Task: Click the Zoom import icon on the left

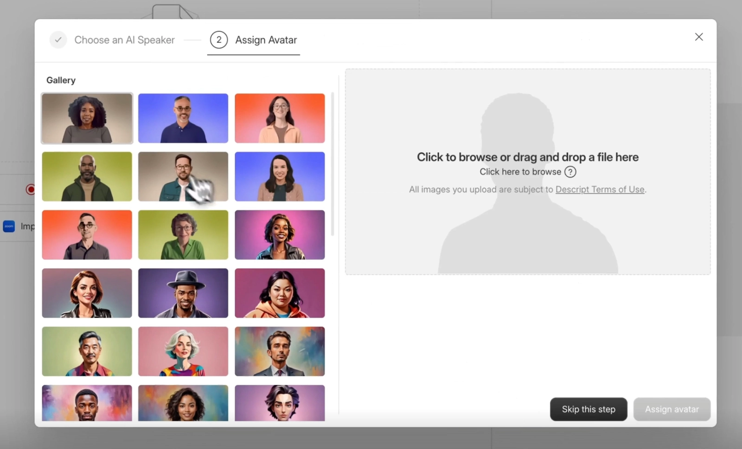Action: [x=9, y=226]
